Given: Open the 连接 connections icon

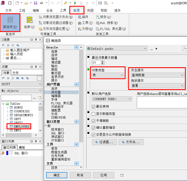Looking at the screenshot, I should point(29,23).
